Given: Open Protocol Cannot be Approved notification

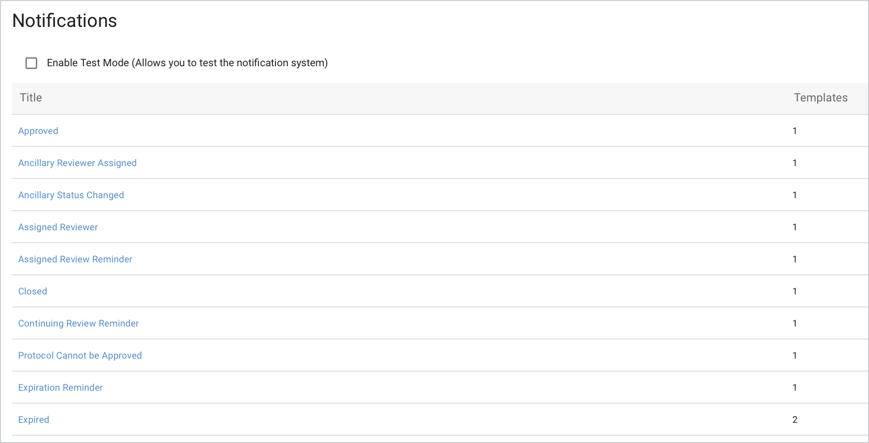Looking at the screenshot, I should coord(80,356).
